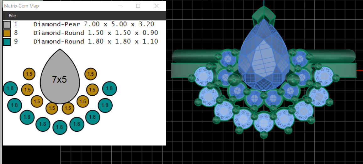The height and width of the screenshot is (164, 363).
Task: Select the text 'Diamond-Pear 7.00 x 5.00 x 3.20'
Action: (x=94, y=24)
